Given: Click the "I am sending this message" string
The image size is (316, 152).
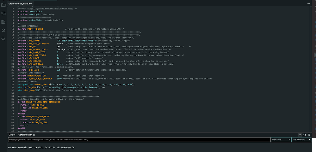Looking at the screenshot, I should click(71, 87).
